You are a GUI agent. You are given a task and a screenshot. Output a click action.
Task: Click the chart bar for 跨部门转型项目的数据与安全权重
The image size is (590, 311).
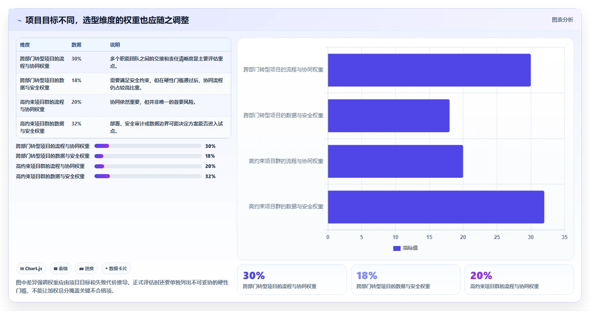[x=389, y=116]
